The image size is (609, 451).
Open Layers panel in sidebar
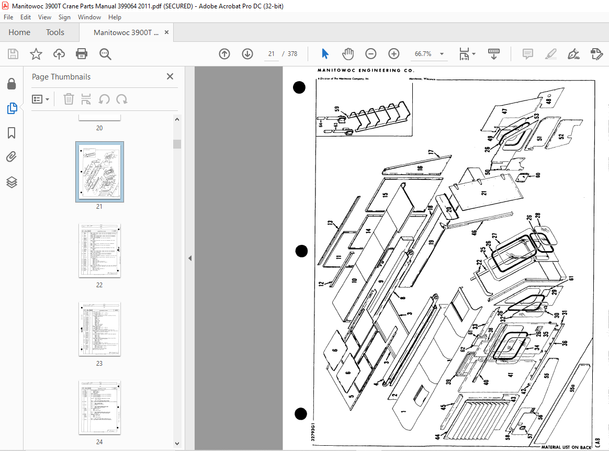click(12, 182)
